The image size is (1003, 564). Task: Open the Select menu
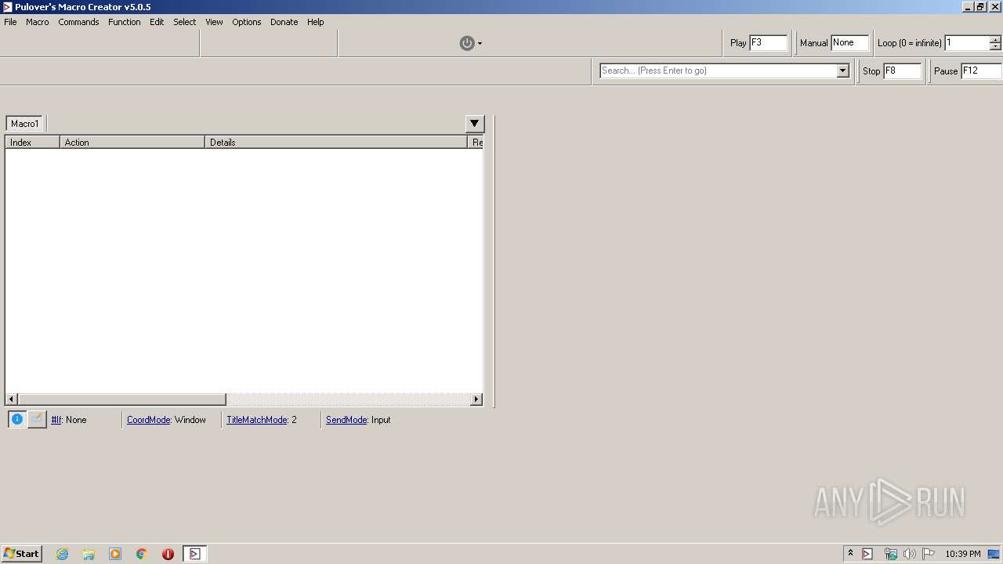pos(185,22)
